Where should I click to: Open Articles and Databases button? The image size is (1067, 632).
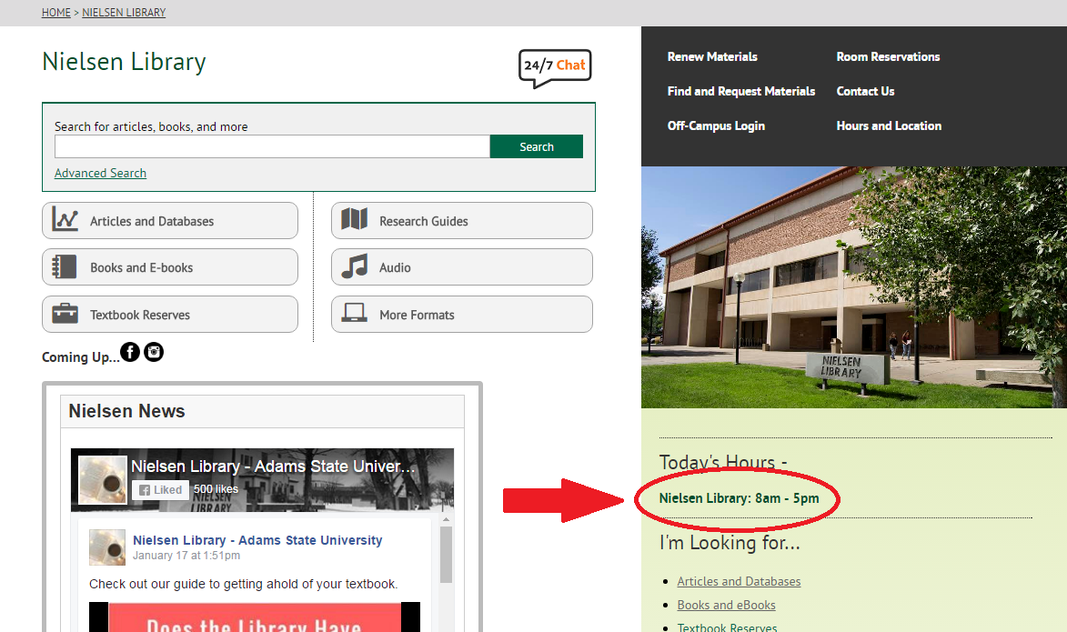[170, 220]
